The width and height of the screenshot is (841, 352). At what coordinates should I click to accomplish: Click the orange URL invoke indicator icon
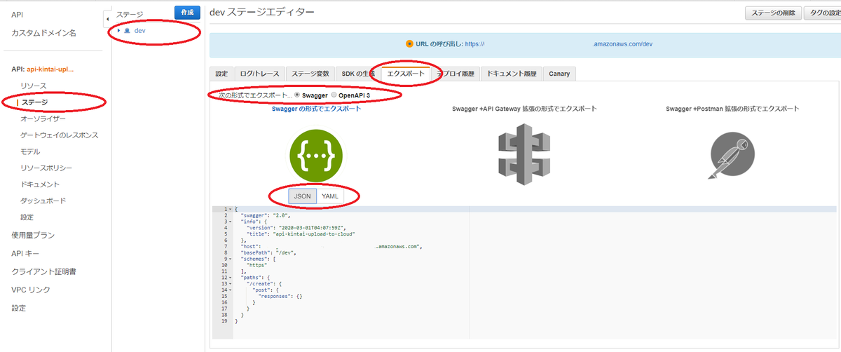pos(409,43)
